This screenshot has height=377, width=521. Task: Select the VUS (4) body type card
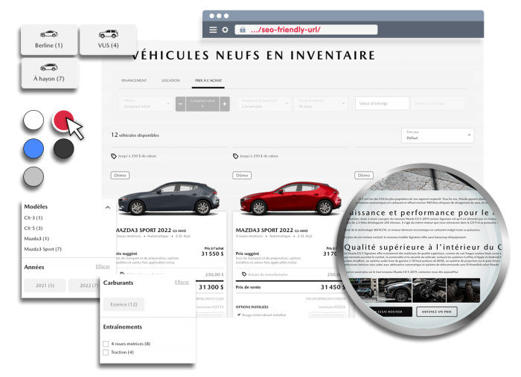(108, 40)
